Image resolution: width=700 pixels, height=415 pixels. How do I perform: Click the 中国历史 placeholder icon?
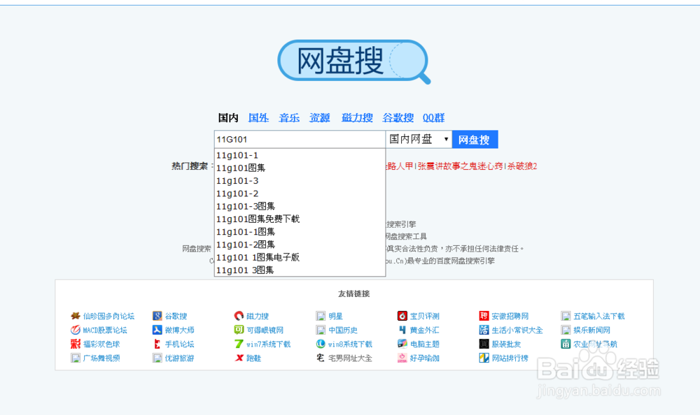(321, 330)
